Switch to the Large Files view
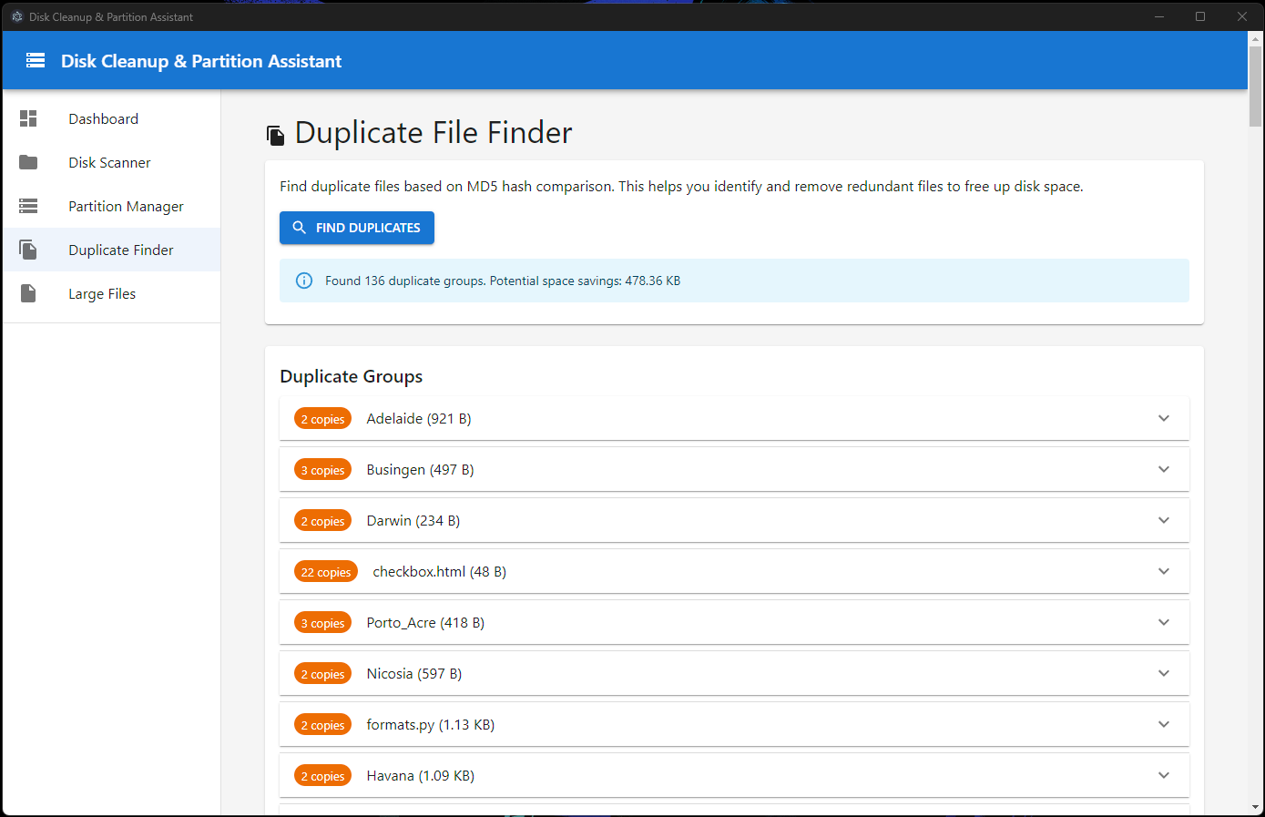The image size is (1265, 817). click(x=101, y=293)
